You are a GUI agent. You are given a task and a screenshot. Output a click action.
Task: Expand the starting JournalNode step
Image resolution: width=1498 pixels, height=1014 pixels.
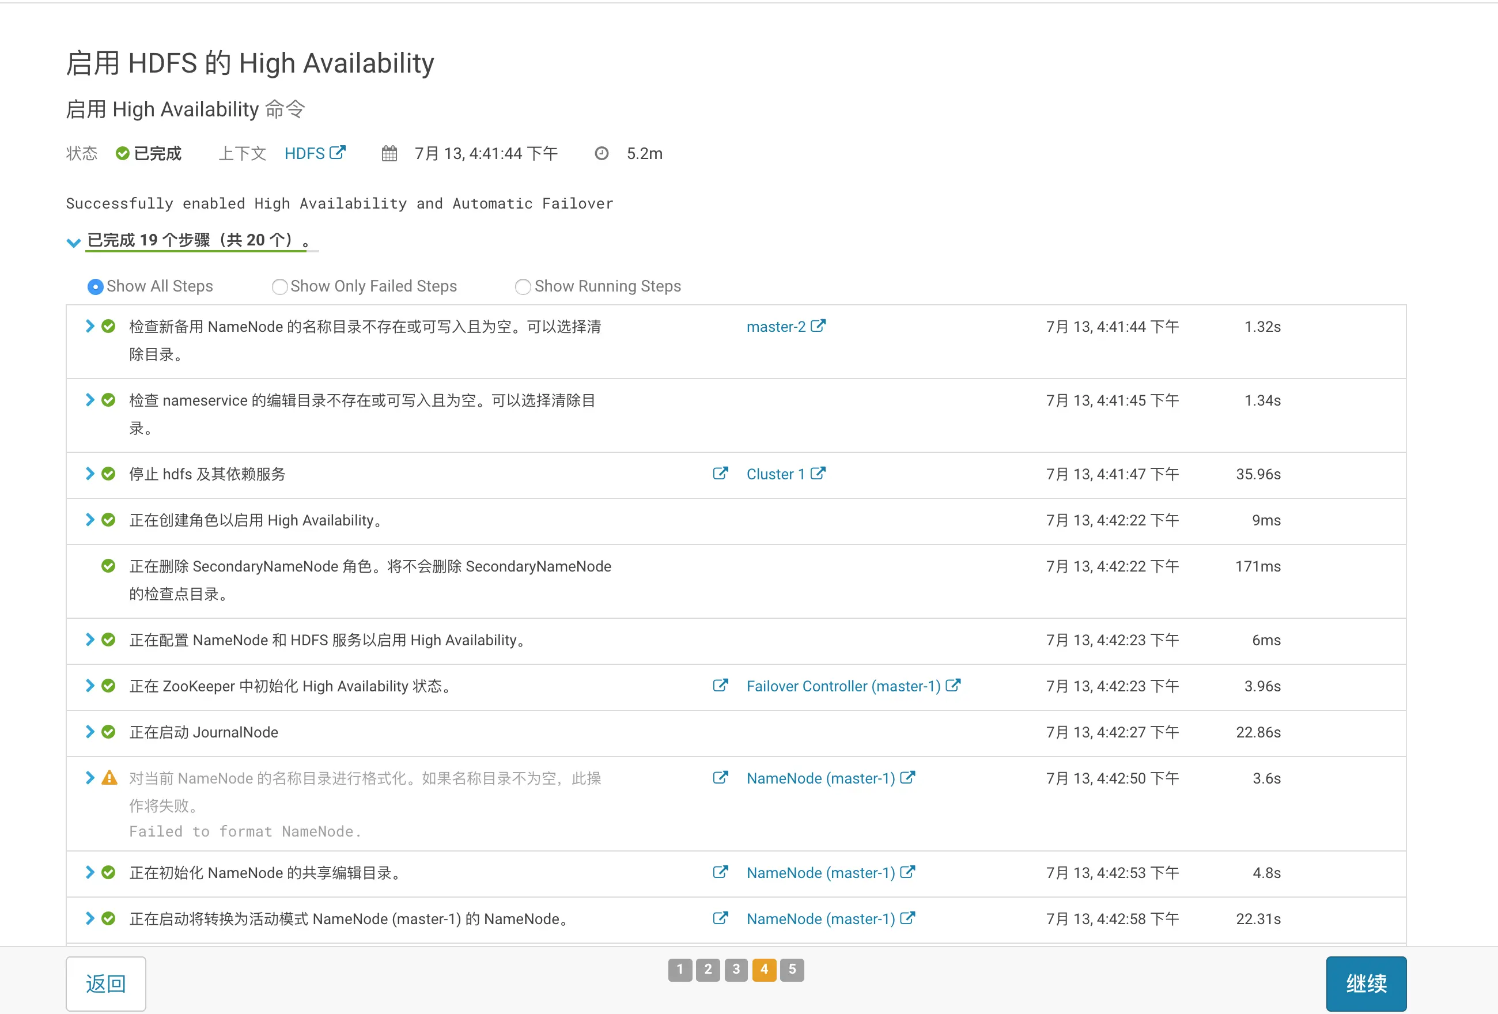[90, 732]
